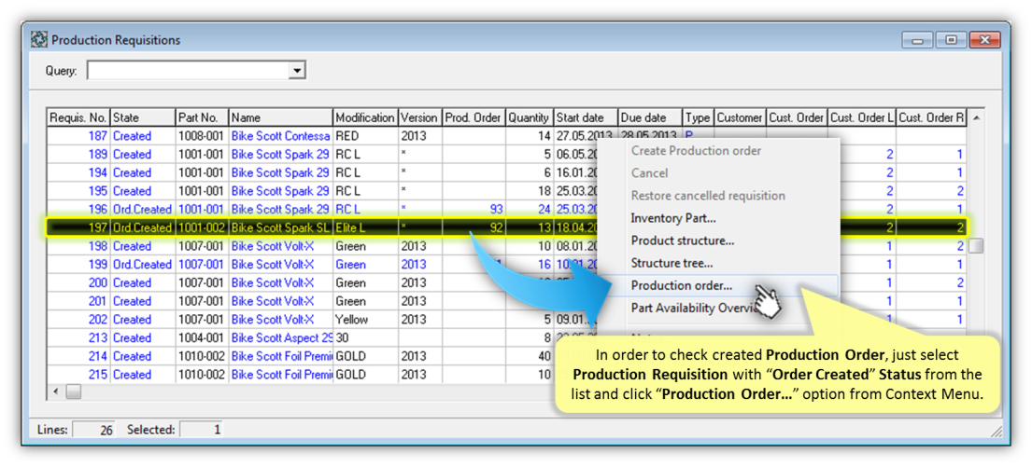1032x467 pixels.
Task: Select requisition 200 cell
Action: (x=78, y=283)
